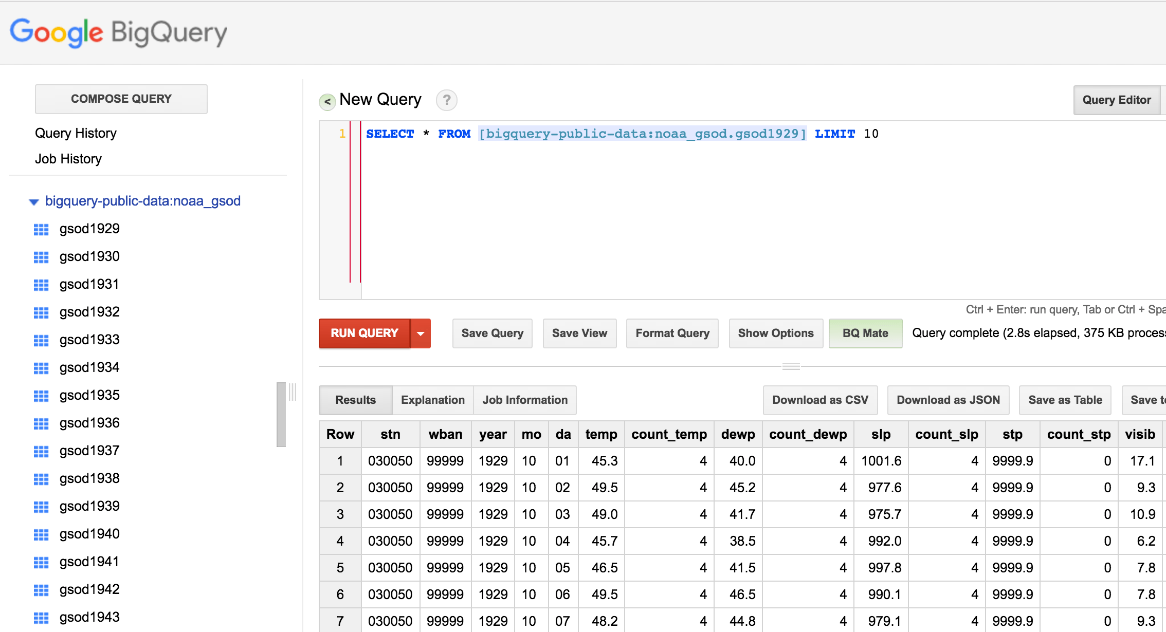This screenshot has height=632, width=1166.
Task: Click the gsod1940 table icon
Action: click(41, 534)
